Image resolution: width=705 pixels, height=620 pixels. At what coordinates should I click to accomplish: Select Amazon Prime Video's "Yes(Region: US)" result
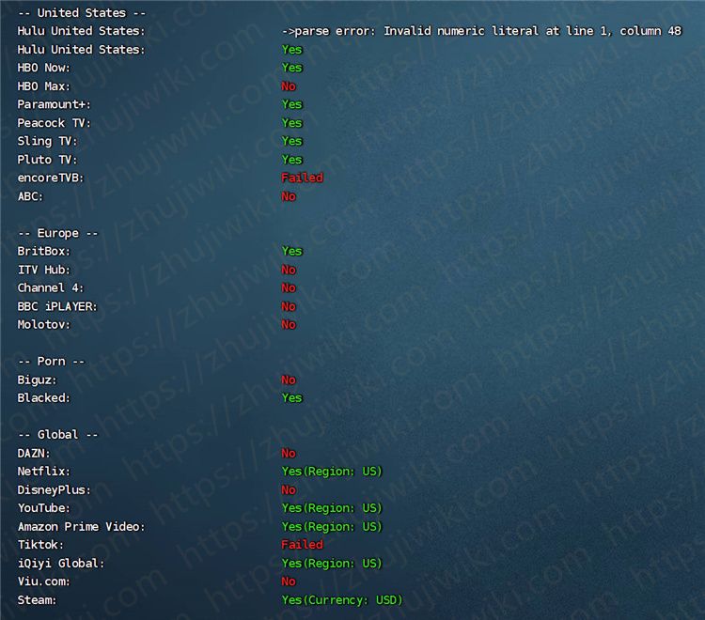tap(332, 527)
